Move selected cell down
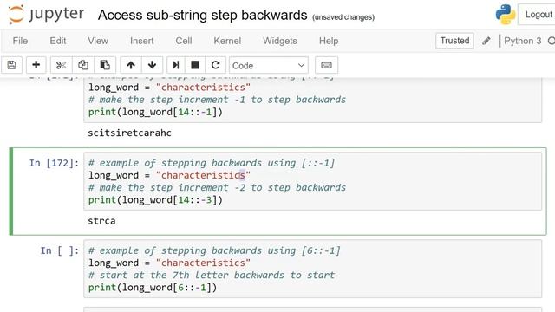The height and width of the screenshot is (312, 555). click(x=153, y=65)
